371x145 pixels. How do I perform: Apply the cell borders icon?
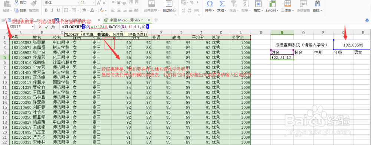66,10
